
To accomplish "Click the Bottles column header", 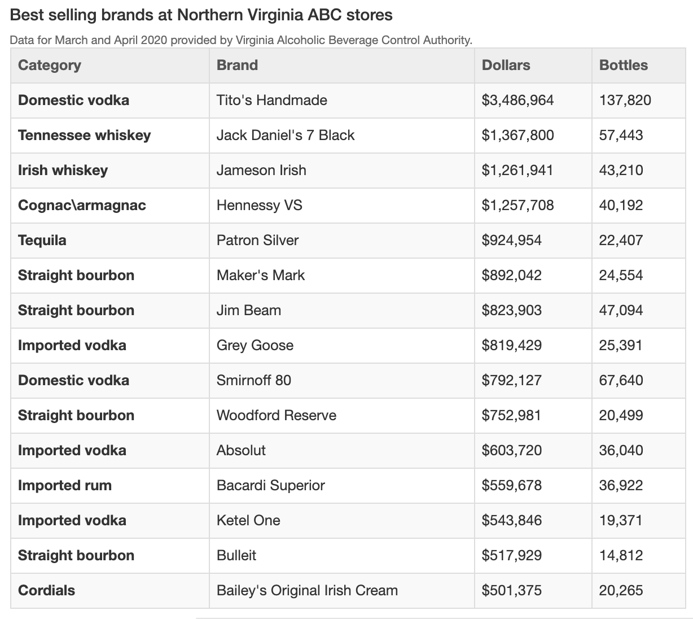I will click(623, 66).
